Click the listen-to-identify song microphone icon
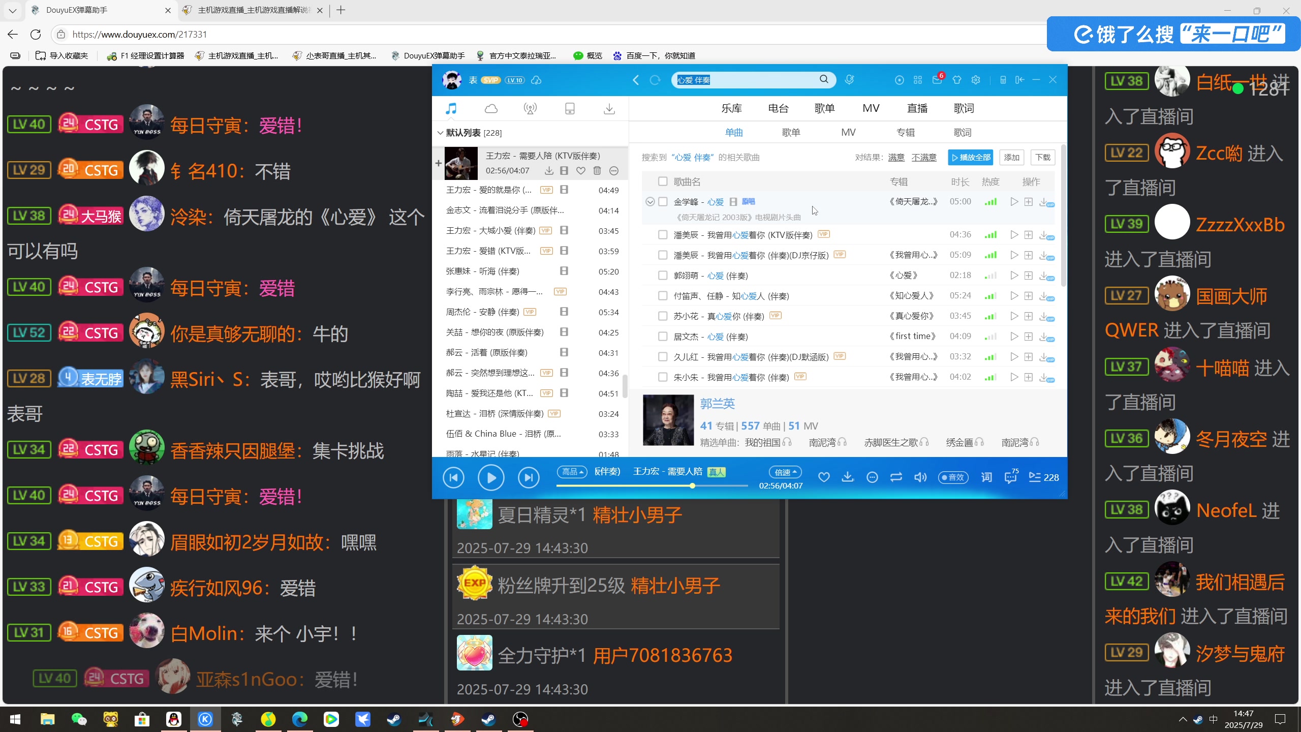Image resolution: width=1301 pixels, height=732 pixels. (849, 80)
